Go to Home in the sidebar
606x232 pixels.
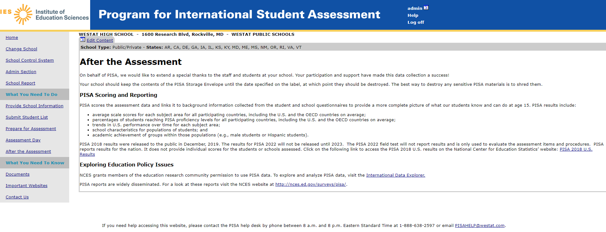pos(12,37)
